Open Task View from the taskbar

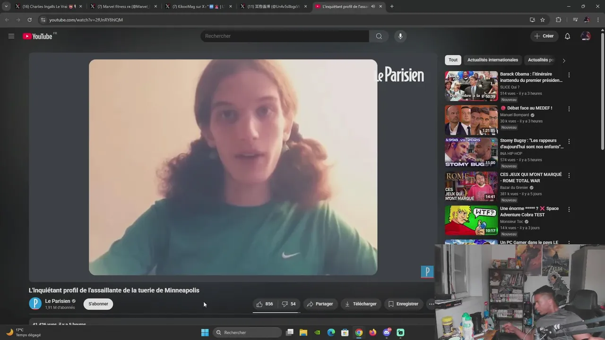click(290, 332)
